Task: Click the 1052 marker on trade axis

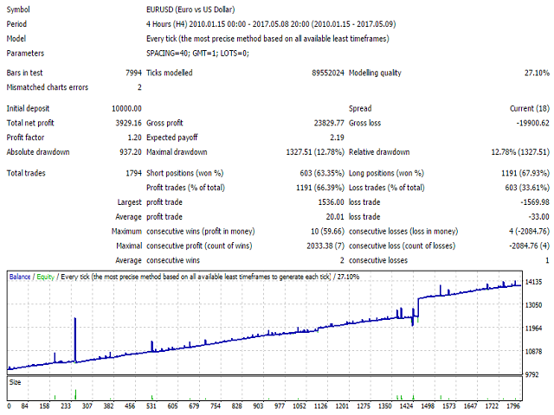Action: [298, 406]
